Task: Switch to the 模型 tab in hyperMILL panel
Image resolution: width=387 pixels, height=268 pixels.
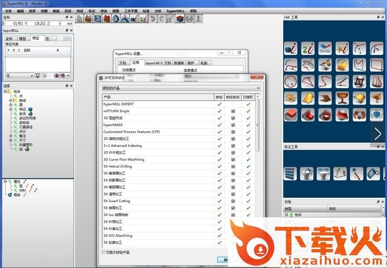Action: click(x=23, y=39)
